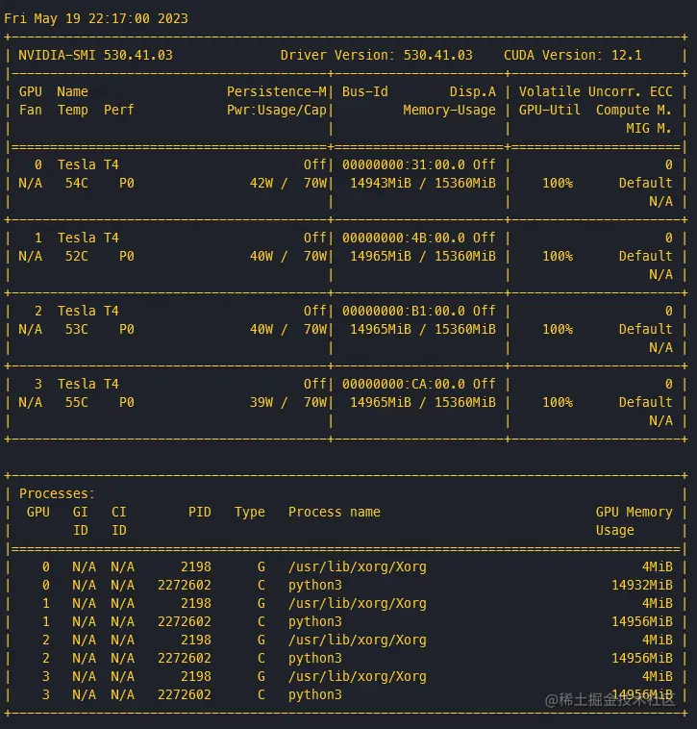
Task: Click the Memory-Usage header
Action: coord(449,110)
